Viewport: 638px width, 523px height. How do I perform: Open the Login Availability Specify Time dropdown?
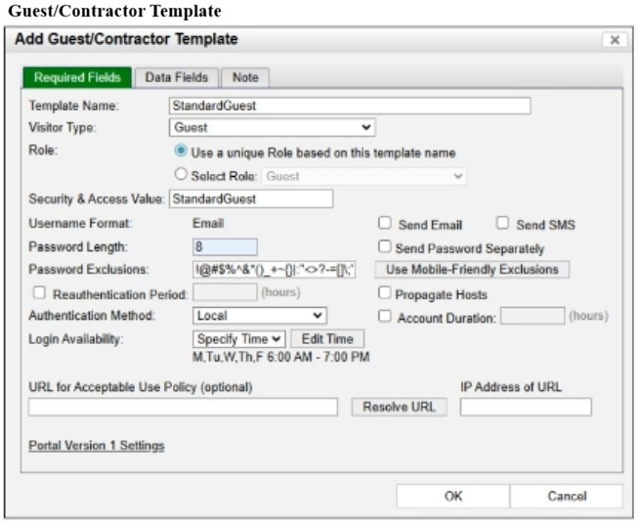[239, 338]
